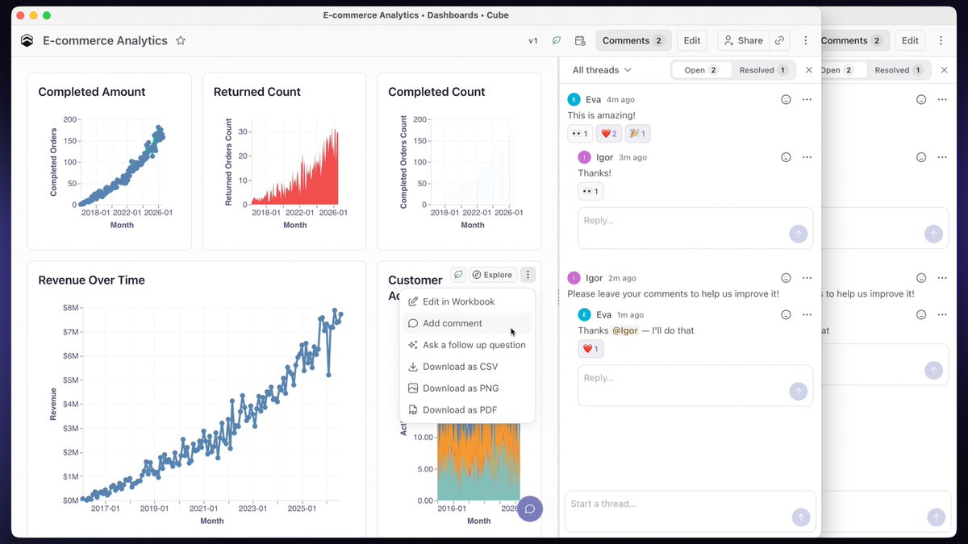The image size is (968, 544).
Task: Copy the link icon next to Share
Action: pos(779,40)
